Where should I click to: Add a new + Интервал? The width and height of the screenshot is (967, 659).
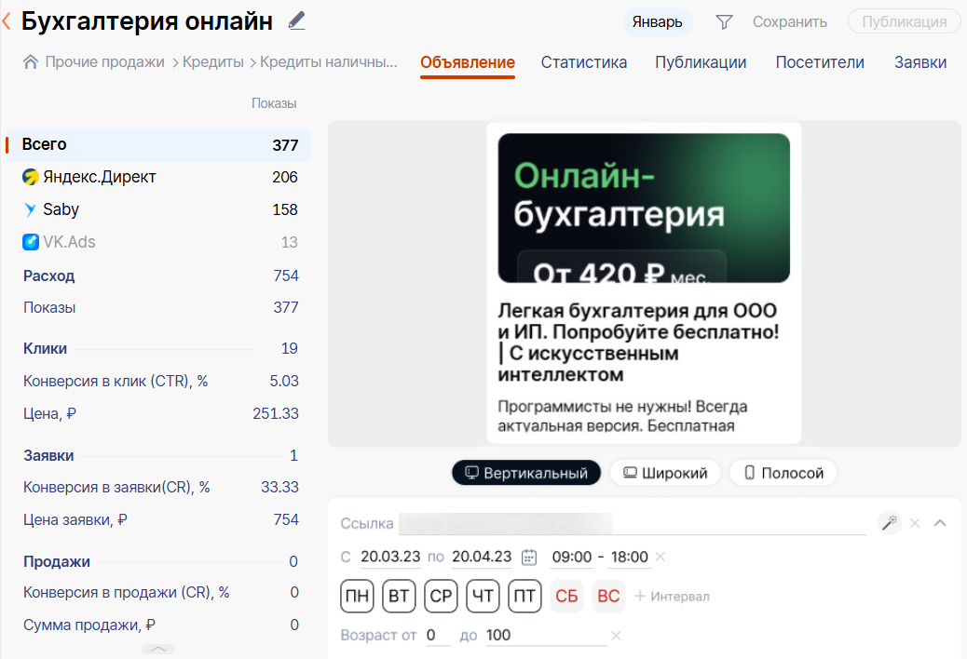click(x=673, y=597)
